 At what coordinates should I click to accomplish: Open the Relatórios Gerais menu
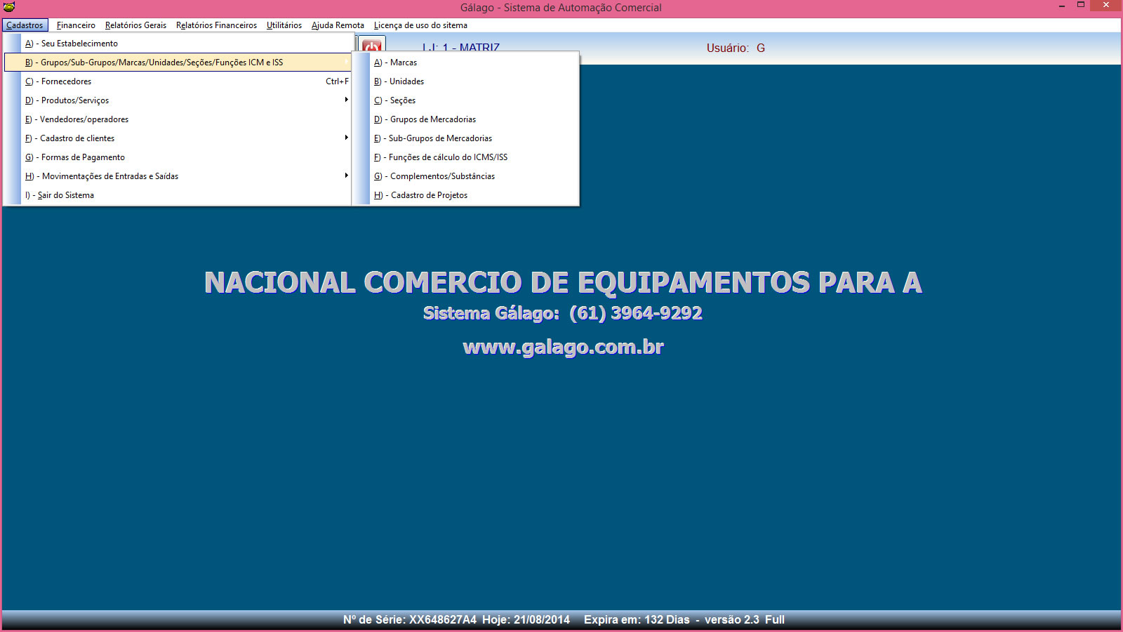pos(135,25)
